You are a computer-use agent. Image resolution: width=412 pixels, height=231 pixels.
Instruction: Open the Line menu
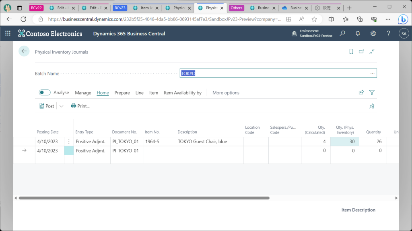140,93
